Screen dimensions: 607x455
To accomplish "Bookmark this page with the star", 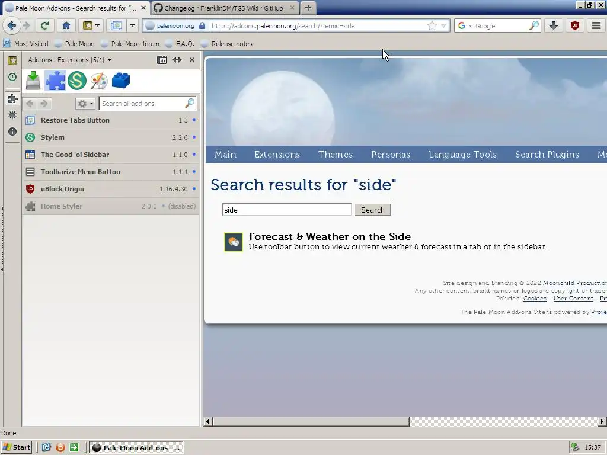I will pos(432,26).
